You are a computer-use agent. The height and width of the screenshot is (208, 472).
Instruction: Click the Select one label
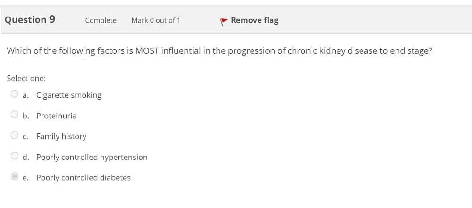tap(26, 78)
